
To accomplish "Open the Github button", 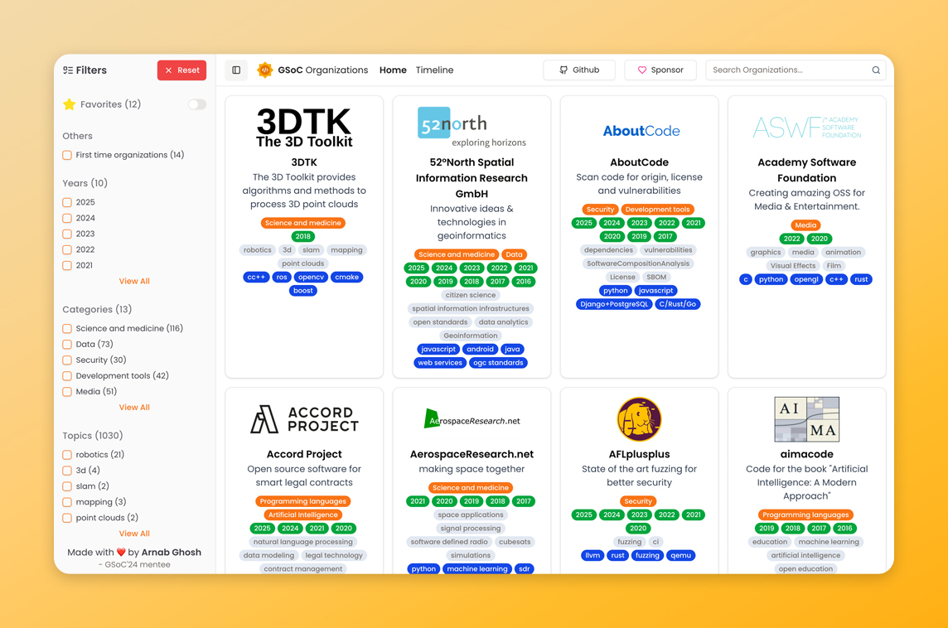I will 579,70.
